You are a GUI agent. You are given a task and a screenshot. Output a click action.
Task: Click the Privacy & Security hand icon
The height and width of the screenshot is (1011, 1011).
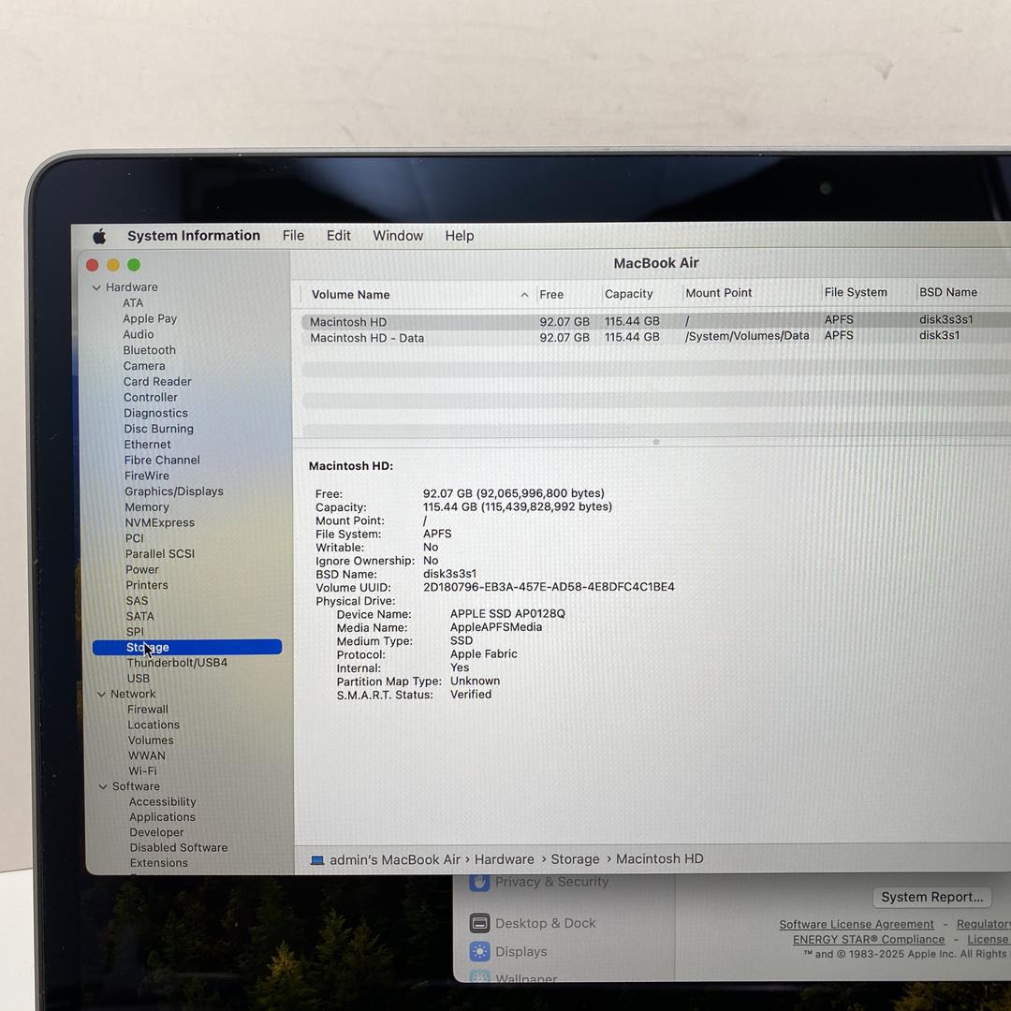coord(479,882)
